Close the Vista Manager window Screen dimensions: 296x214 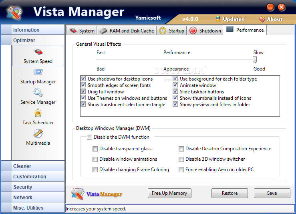pos(281,7)
